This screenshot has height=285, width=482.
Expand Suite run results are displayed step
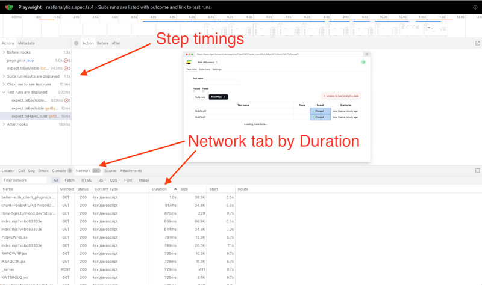tap(4, 76)
